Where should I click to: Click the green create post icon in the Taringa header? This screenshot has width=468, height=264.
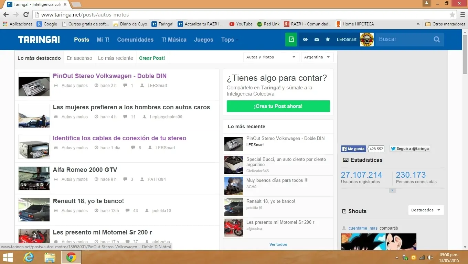click(x=291, y=40)
